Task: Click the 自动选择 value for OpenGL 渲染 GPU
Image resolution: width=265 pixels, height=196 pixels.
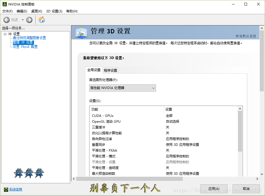Action: coord(173,122)
